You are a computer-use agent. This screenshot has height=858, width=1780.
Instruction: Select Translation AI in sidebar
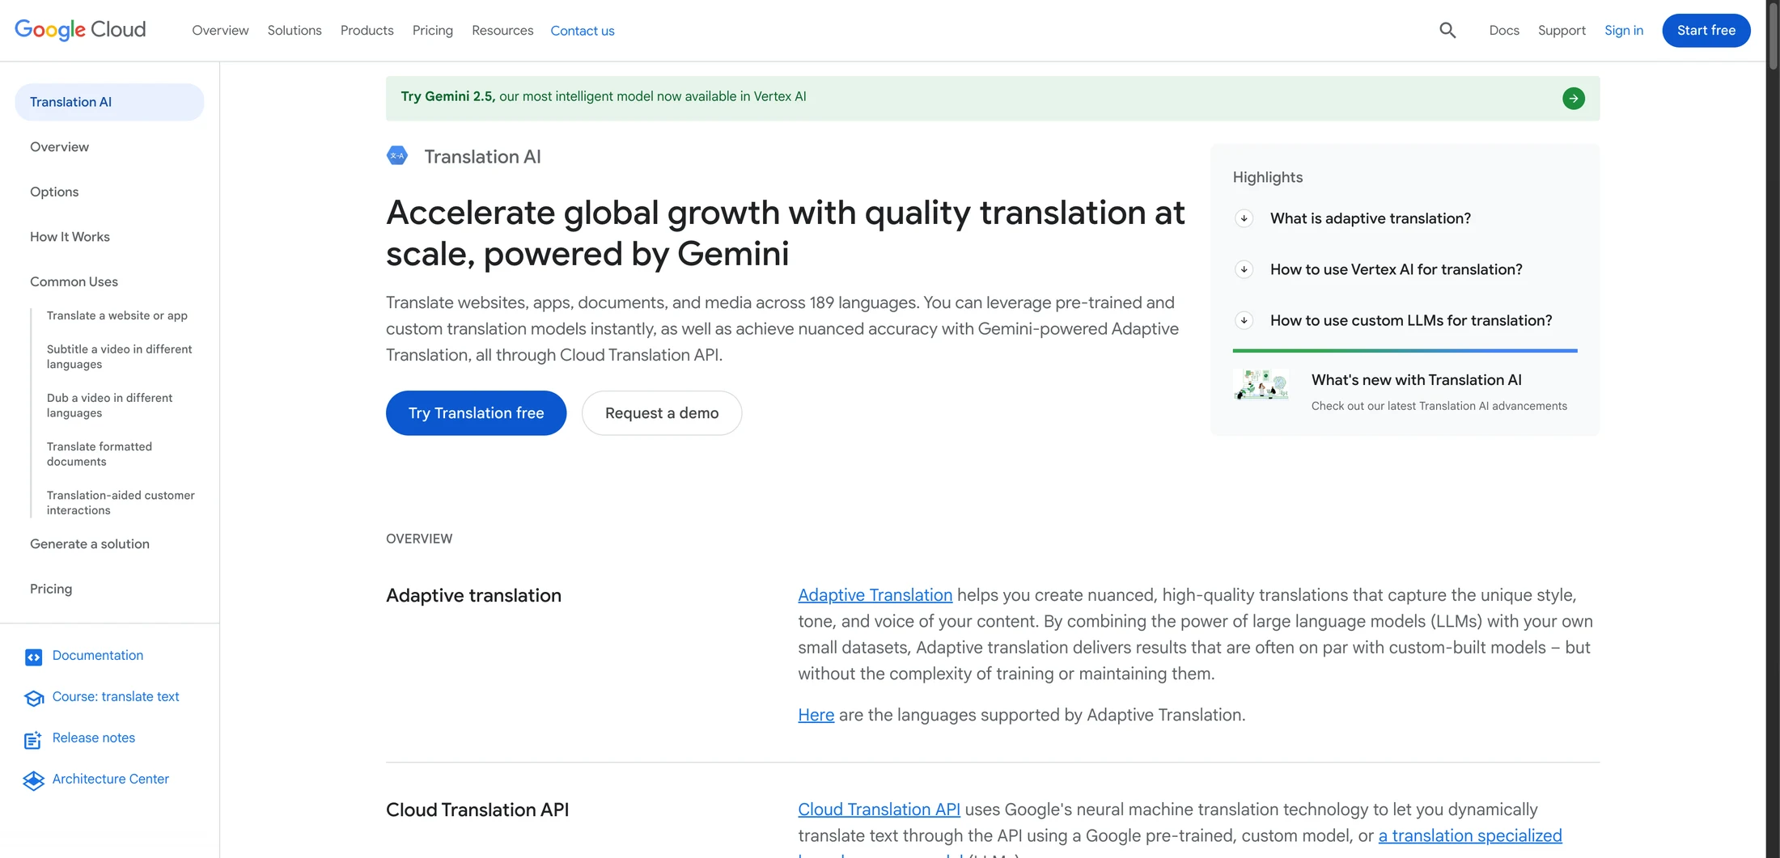click(x=109, y=102)
